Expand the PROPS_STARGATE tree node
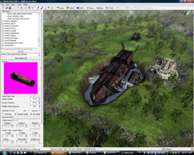The image size is (194, 155). click(x=3, y=26)
